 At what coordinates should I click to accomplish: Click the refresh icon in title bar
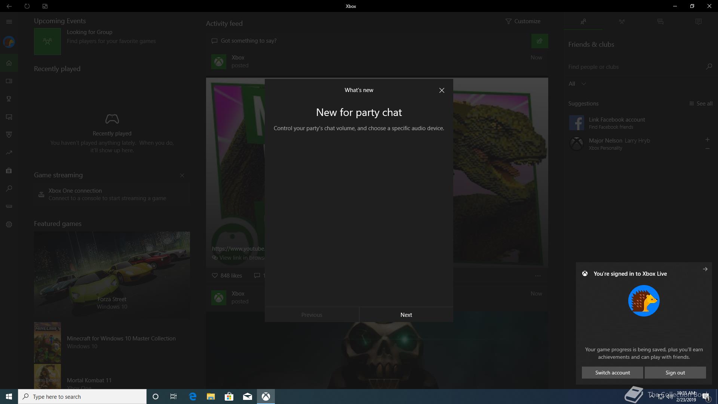pos(27,6)
